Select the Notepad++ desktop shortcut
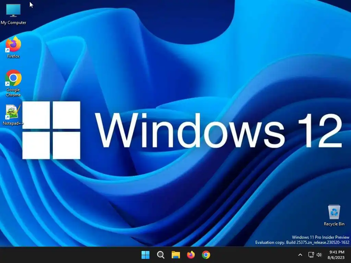Screen dimensions: 351x263 (x=13, y=115)
